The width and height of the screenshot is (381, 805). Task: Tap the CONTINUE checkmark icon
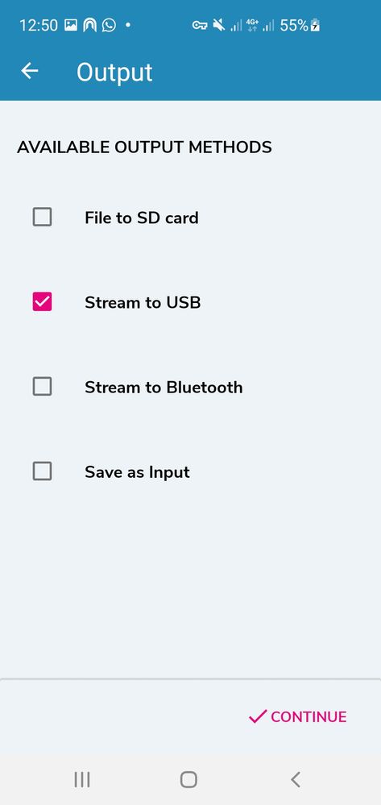pyautogui.click(x=258, y=716)
